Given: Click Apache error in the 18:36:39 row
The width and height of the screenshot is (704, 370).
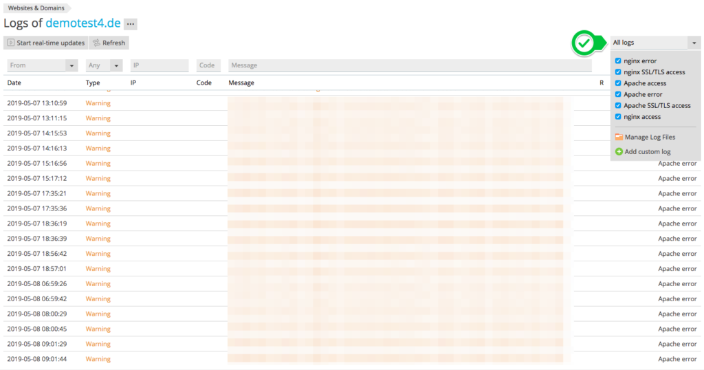Looking at the screenshot, I should pos(677,239).
